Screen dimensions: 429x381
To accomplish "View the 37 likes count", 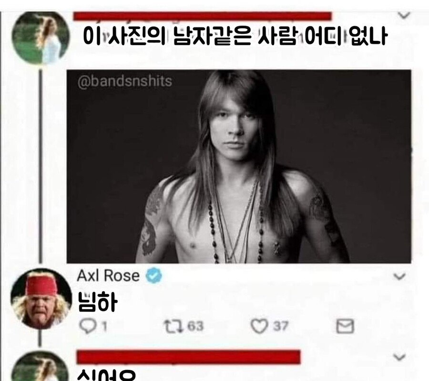I will pyautogui.click(x=280, y=326).
